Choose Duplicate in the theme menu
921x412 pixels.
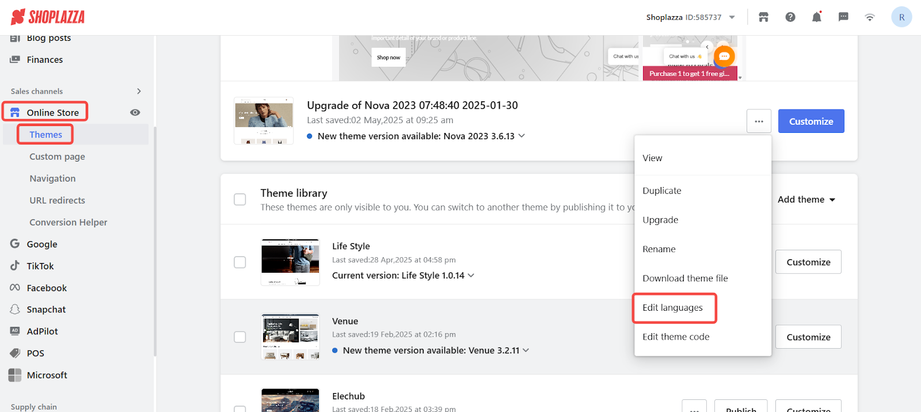tap(702, 190)
